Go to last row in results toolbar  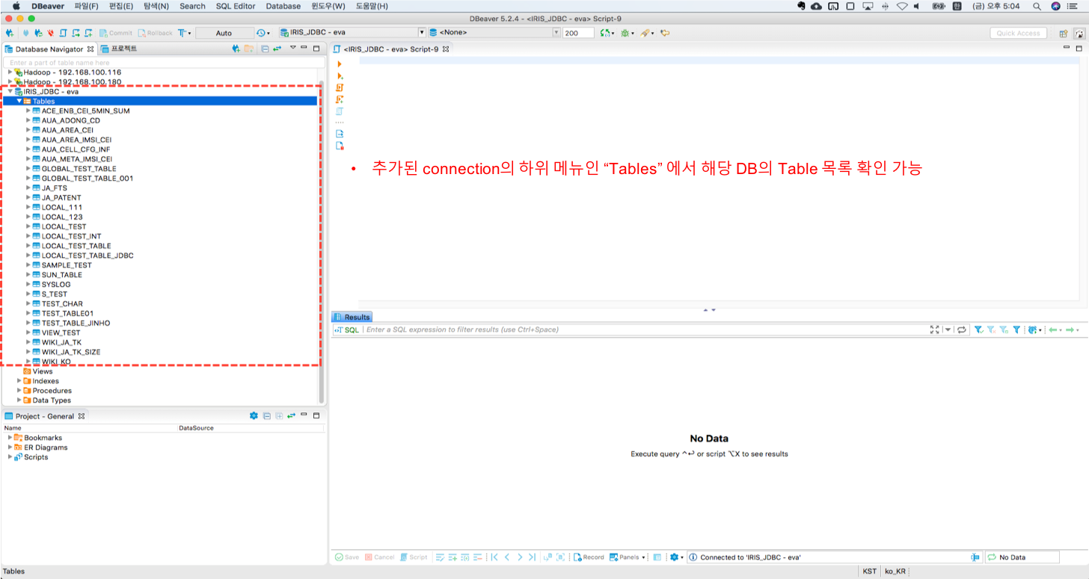click(532, 557)
